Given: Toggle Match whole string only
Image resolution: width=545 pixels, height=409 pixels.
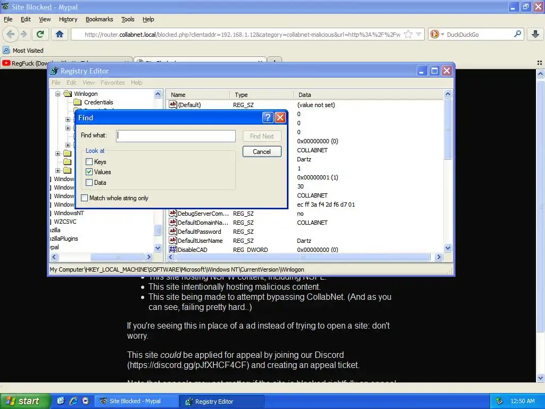Looking at the screenshot, I should [x=85, y=198].
